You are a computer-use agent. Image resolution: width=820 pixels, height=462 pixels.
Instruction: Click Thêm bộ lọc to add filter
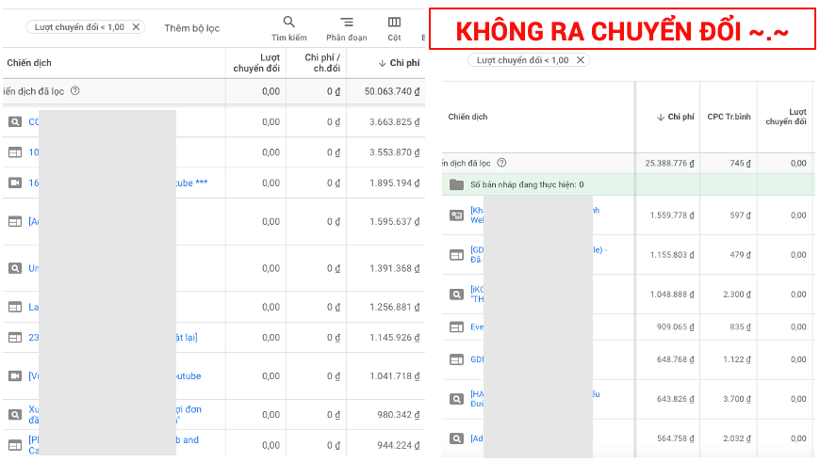[x=192, y=28]
